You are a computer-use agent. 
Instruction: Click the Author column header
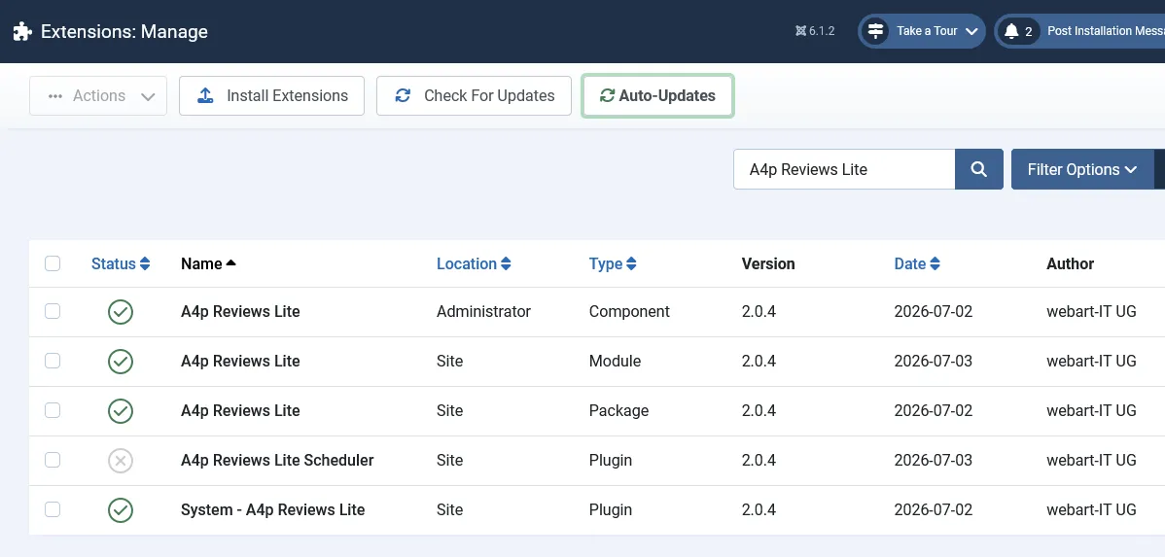[x=1070, y=263]
